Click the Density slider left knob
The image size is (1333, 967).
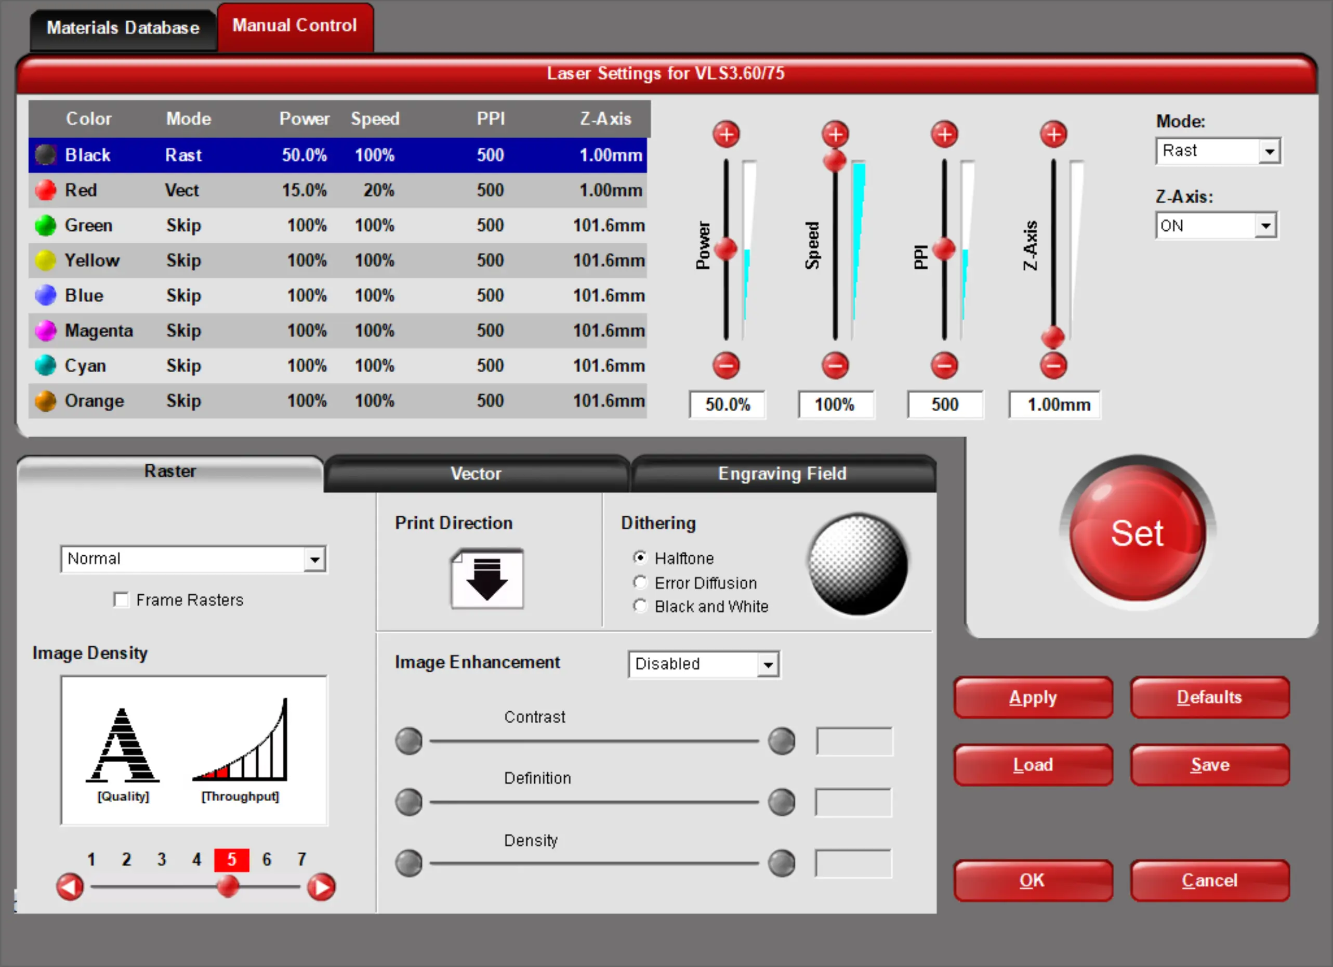(x=408, y=863)
